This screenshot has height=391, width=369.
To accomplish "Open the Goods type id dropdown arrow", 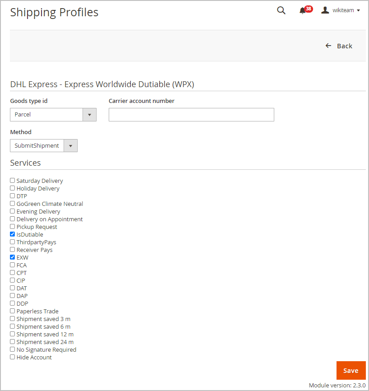I will (89, 115).
